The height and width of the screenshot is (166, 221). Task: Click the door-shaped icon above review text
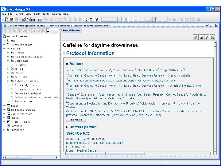[212, 37]
